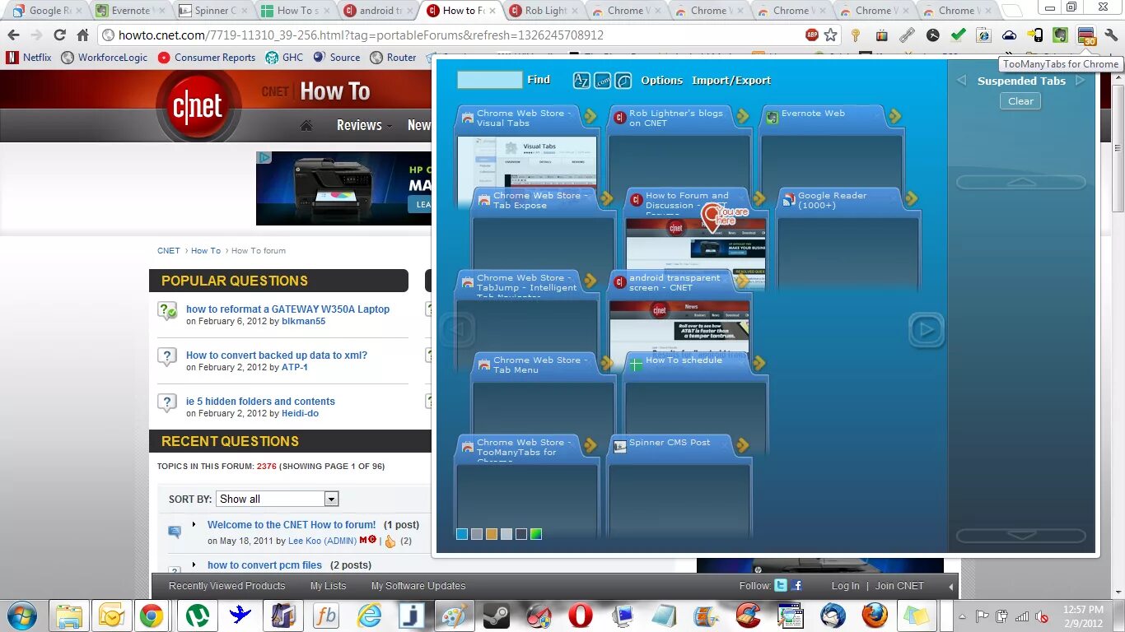Suspend the How To schedule tab arrow
This screenshot has height=632, width=1125.
[x=759, y=363]
